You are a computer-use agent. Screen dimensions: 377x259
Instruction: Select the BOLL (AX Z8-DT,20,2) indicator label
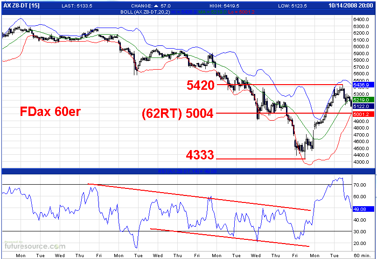click(145, 12)
